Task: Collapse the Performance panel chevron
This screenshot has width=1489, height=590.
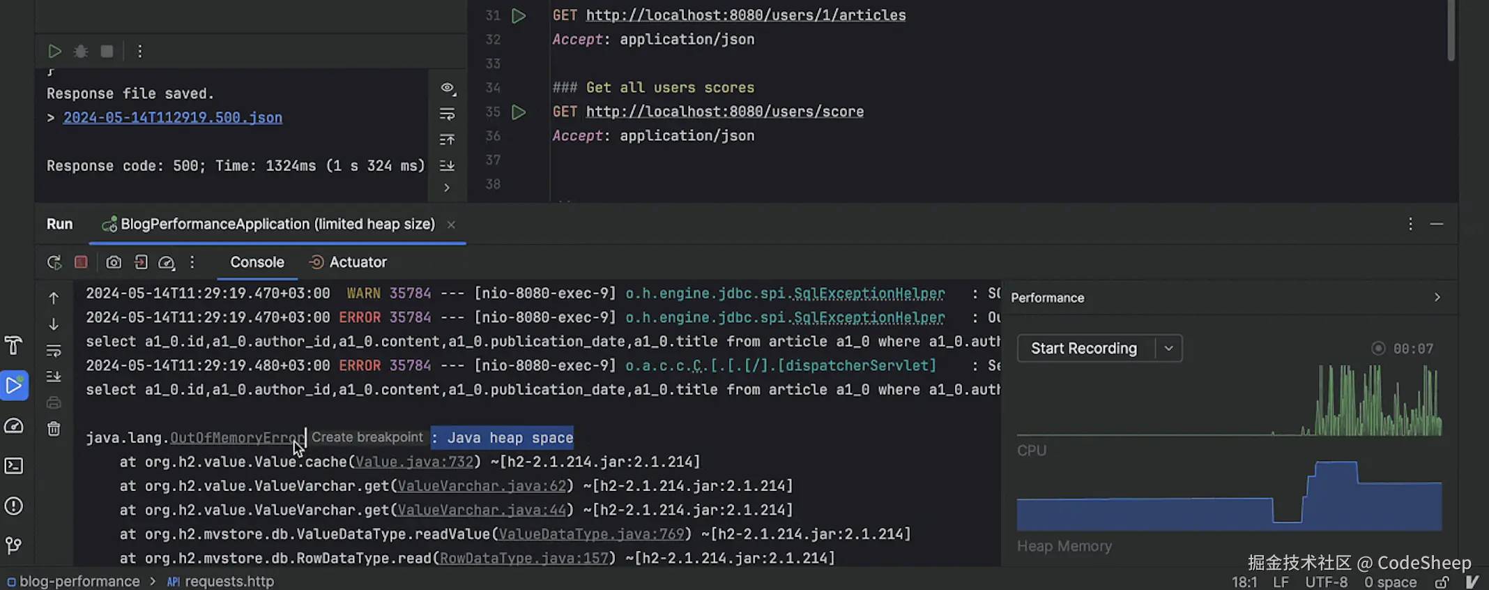Action: (x=1437, y=298)
